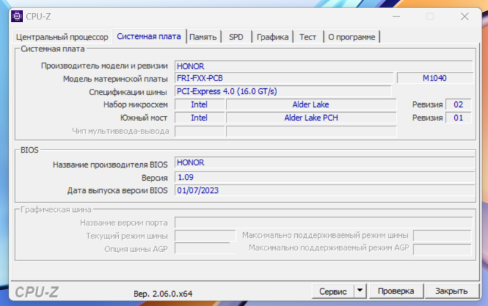Viewport: 488px width, 306px height.
Task: Click the Закрыть button
Action: [x=451, y=291]
